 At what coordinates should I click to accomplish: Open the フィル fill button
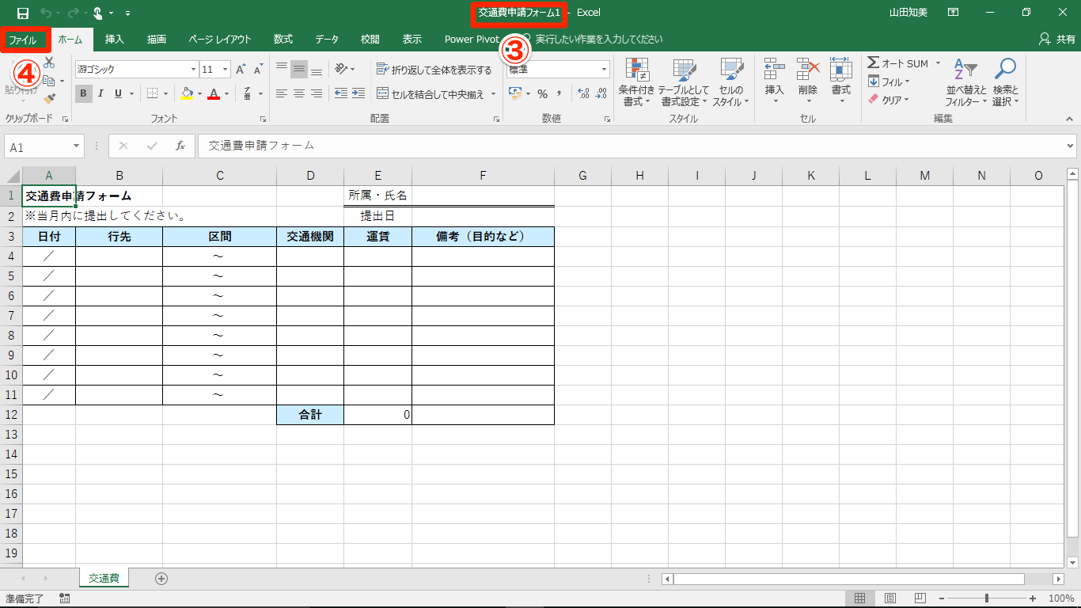[x=889, y=82]
